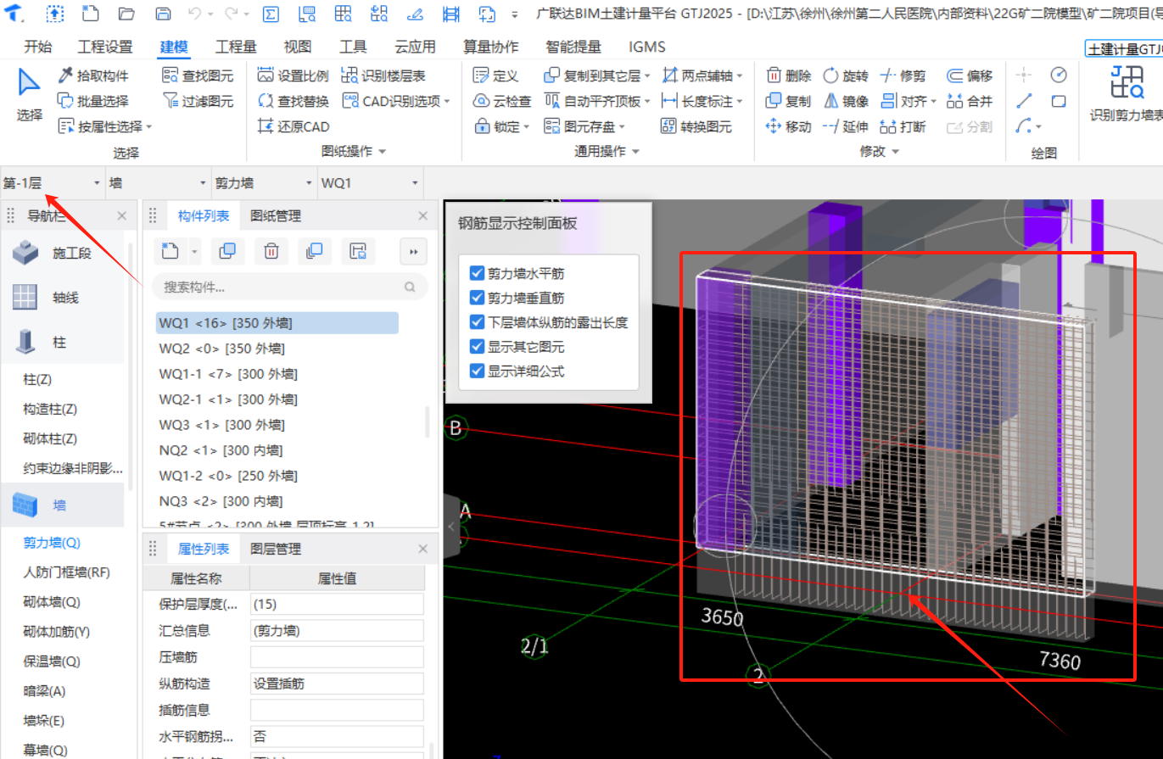This screenshot has width=1163, height=759.
Task: Run 云检查 cloud check
Action: pyautogui.click(x=502, y=101)
